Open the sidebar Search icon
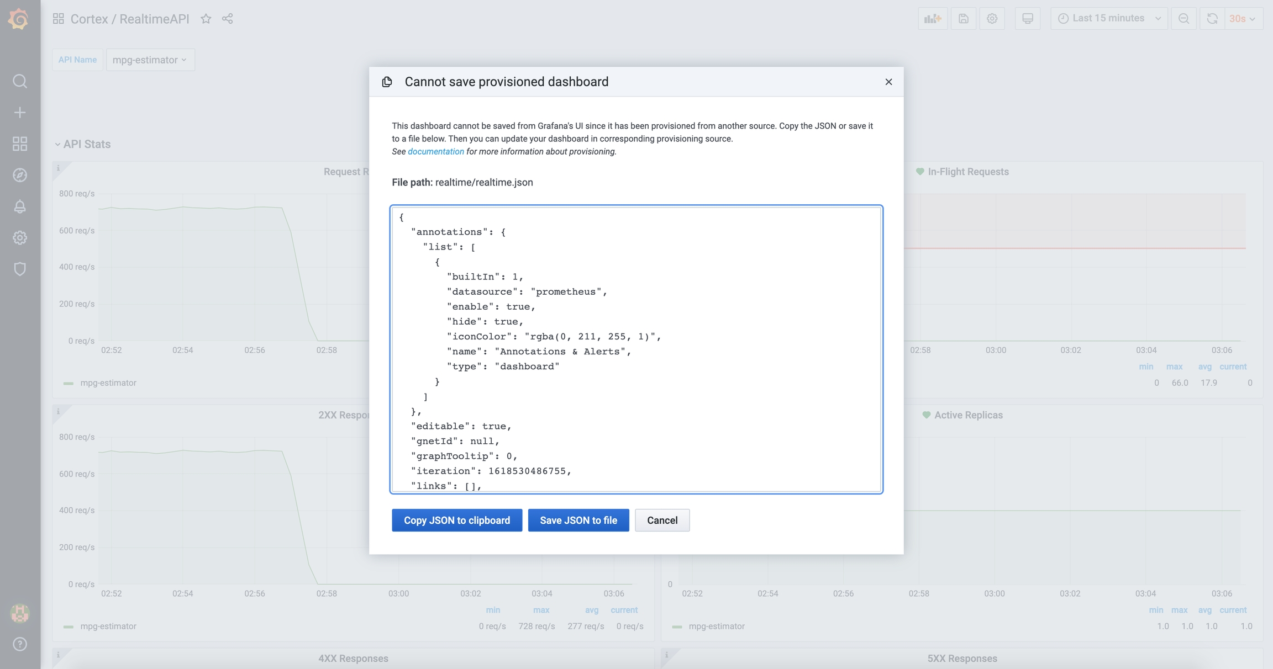The height and width of the screenshot is (669, 1273). [x=20, y=81]
